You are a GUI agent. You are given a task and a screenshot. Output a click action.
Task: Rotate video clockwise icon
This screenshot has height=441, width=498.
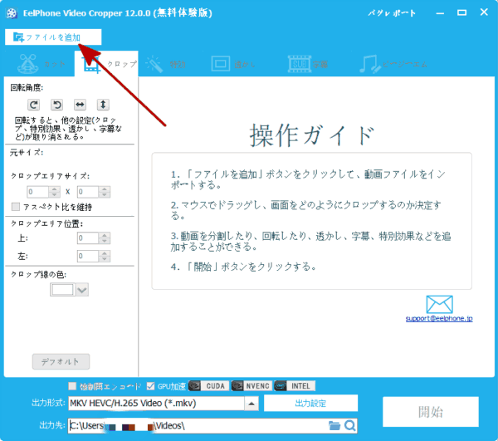(33, 105)
